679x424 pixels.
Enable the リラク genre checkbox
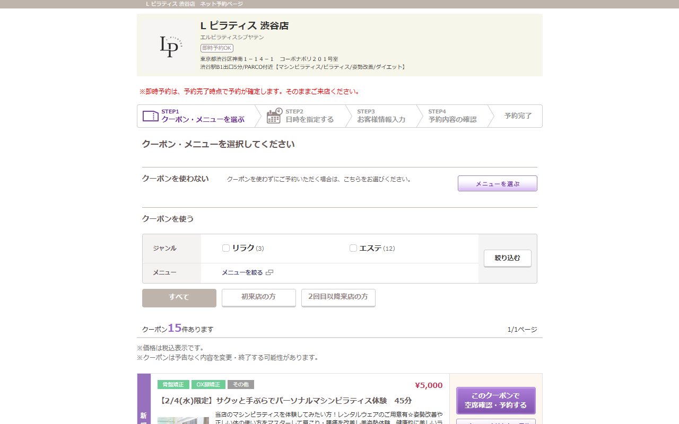pyautogui.click(x=225, y=248)
